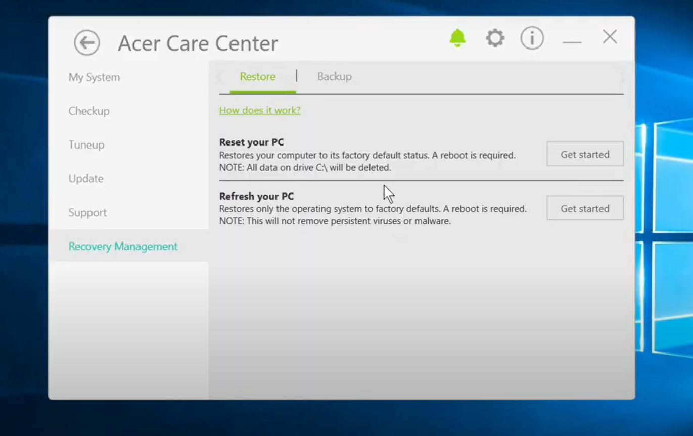Open the My System section
693x436 pixels.
[95, 77]
